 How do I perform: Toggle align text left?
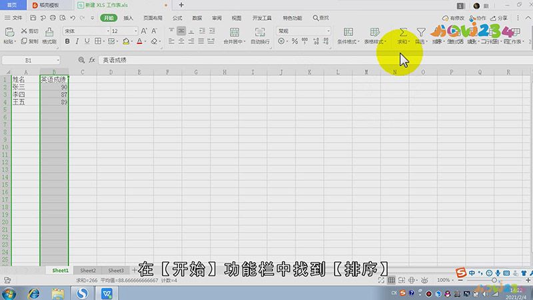[x=171, y=41]
